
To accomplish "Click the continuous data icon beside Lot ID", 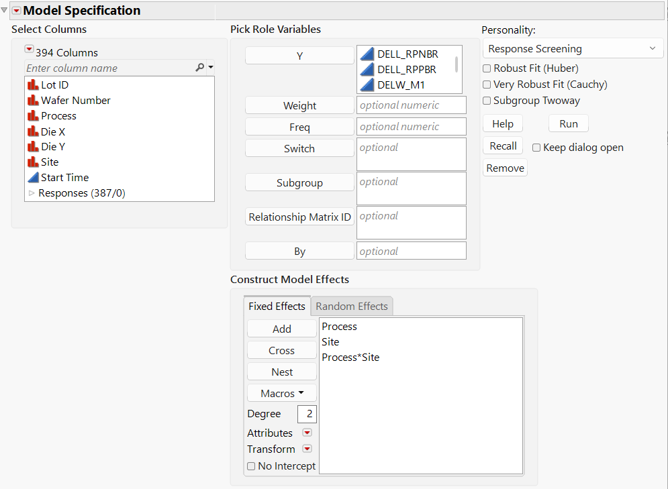I will (32, 85).
